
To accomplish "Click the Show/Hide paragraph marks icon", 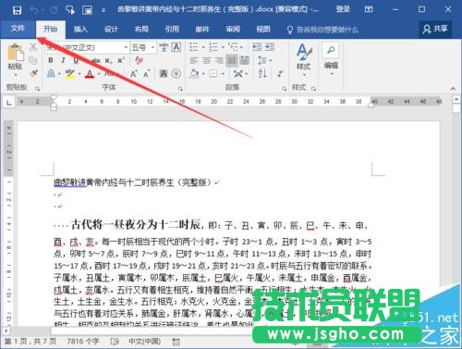I will [x=280, y=74].
